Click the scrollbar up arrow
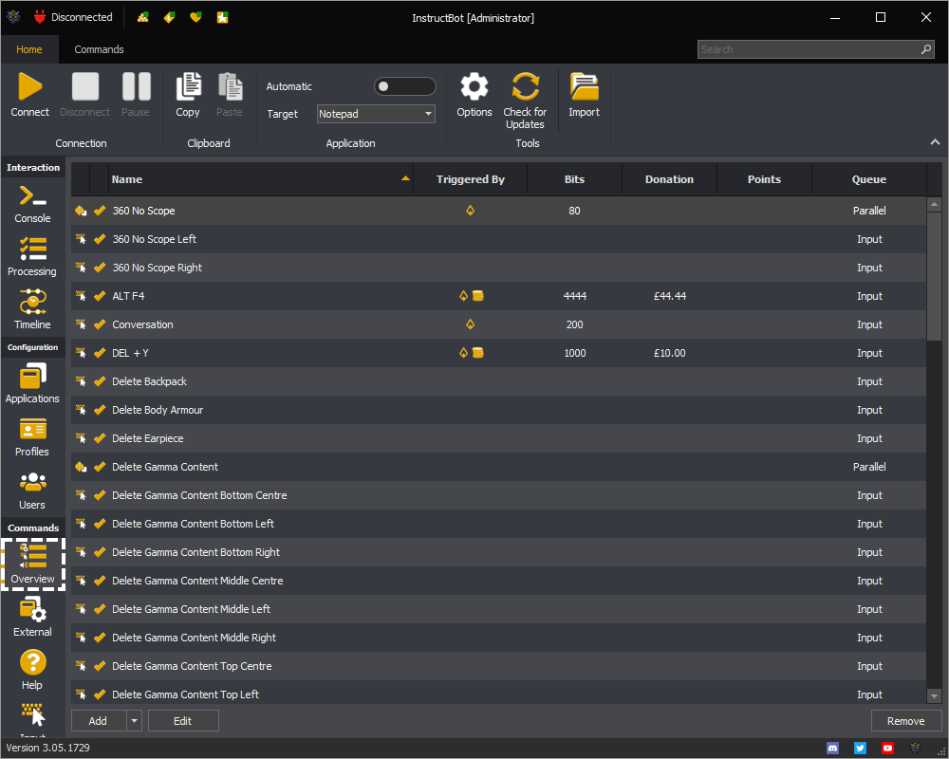 pos(935,205)
